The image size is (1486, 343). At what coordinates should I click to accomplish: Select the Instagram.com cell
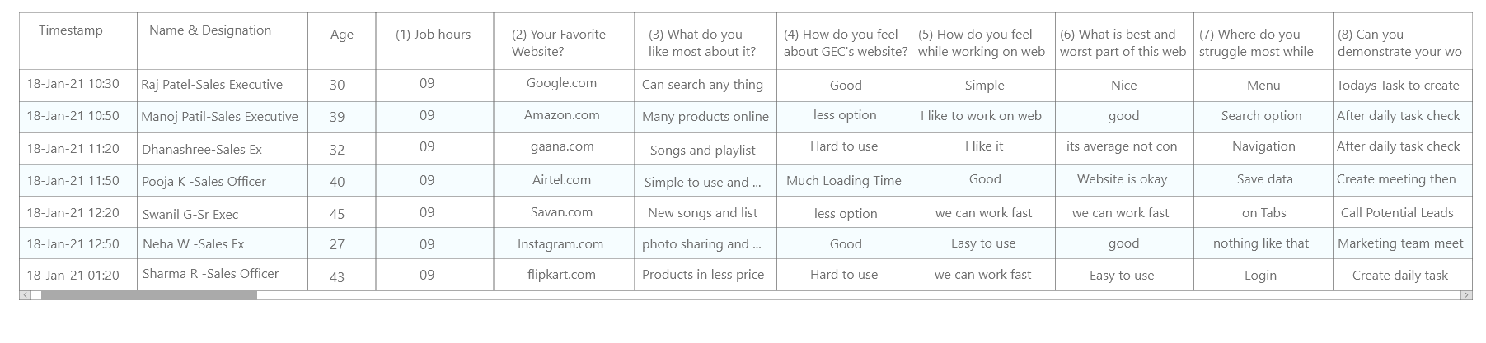[564, 243]
